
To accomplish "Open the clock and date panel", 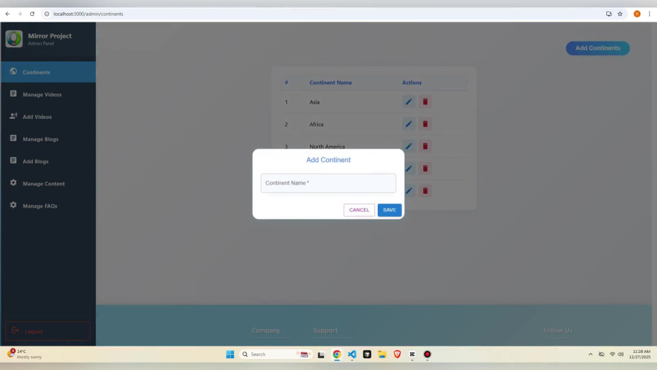I will pos(640,354).
